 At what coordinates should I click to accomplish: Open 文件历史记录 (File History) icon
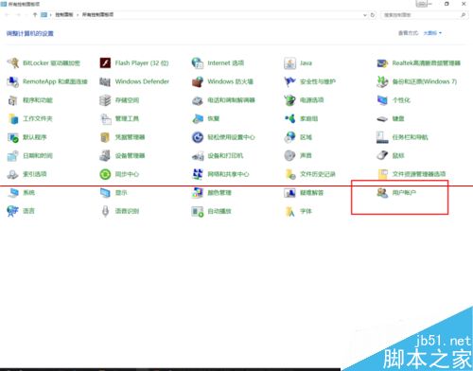tap(289, 174)
